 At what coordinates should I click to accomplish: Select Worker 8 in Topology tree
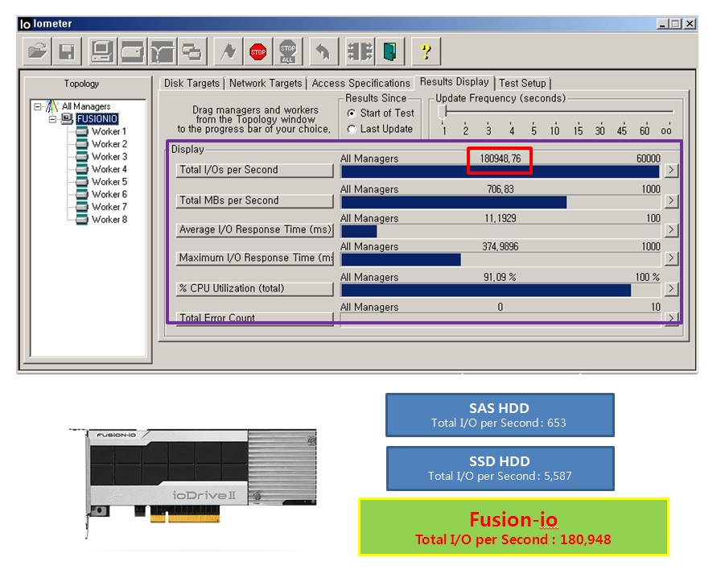(109, 219)
